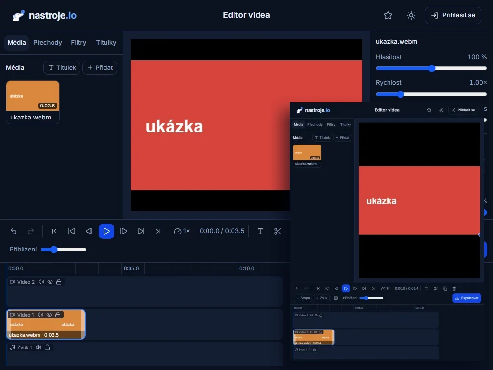Click the Zvuk add-audio button in the inset editor
The width and height of the screenshot is (493, 370).
pyautogui.click(x=321, y=298)
